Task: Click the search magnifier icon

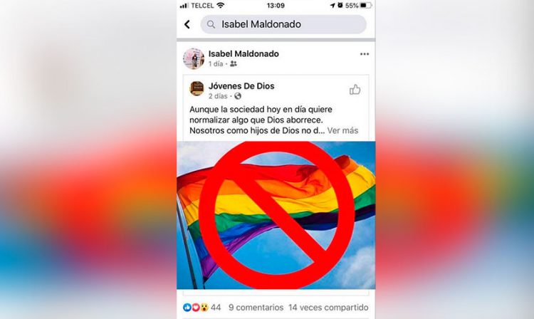Action: pyautogui.click(x=211, y=24)
